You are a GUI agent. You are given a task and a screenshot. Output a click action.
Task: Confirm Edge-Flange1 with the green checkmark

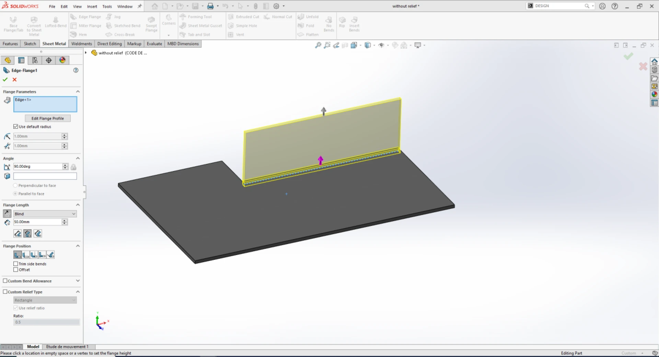pyautogui.click(x=5, y=79)
